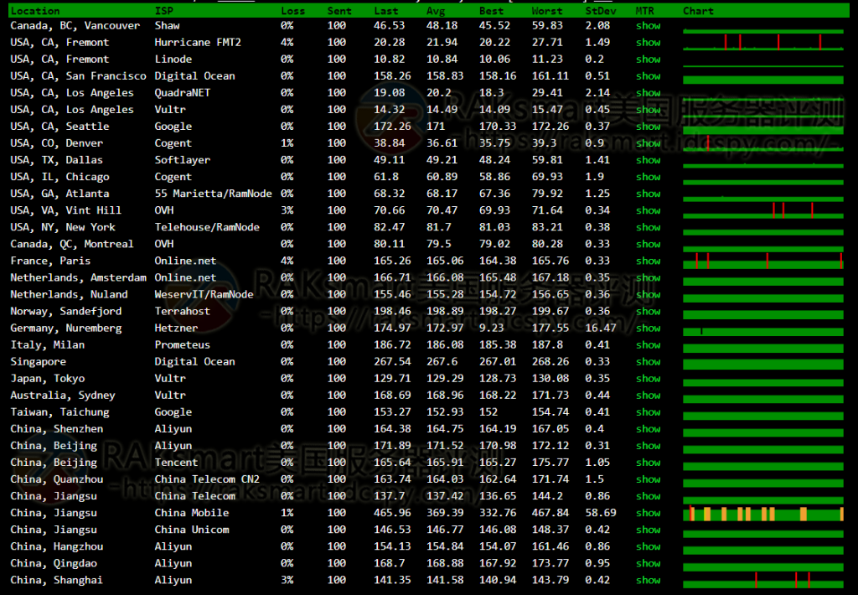Open show link for Qingdao Aliyun

point(648,563)
